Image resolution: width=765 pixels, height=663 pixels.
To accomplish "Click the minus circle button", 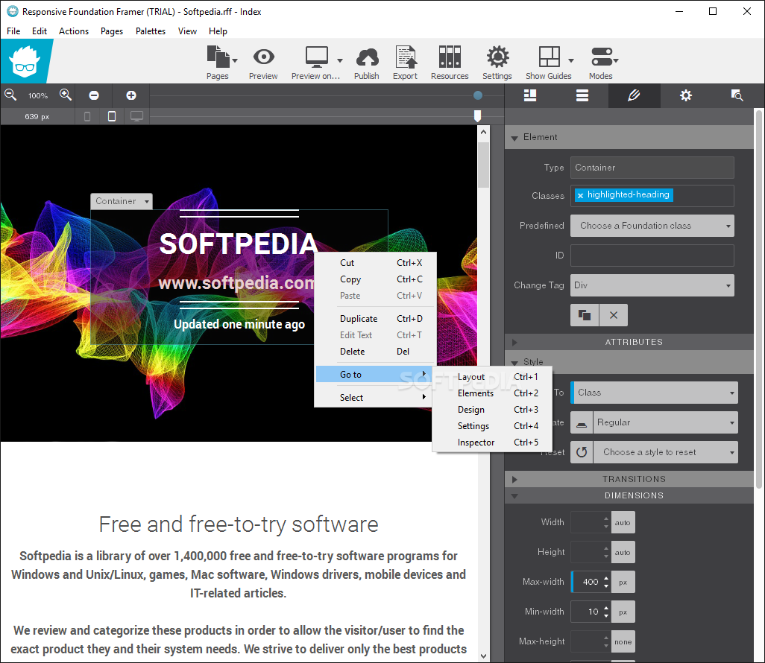I will (94, 95).
